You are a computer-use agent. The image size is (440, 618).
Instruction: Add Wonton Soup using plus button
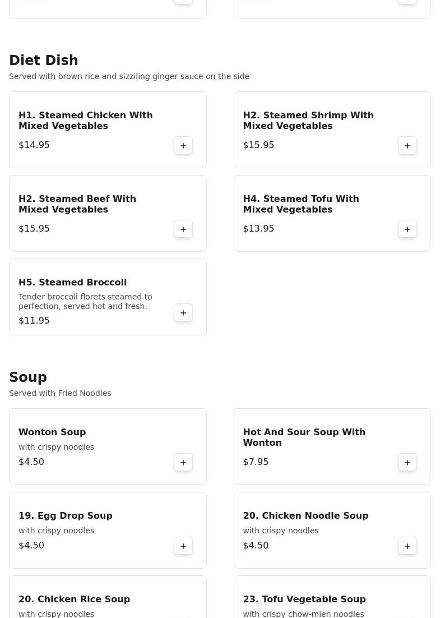point(183,463)
